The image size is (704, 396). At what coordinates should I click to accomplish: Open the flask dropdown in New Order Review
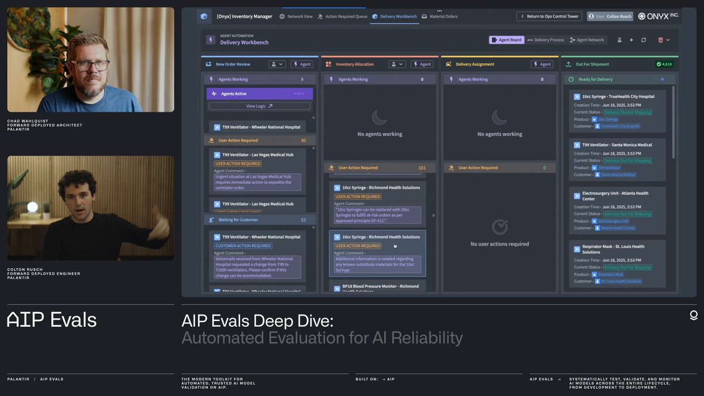point(277,64)
